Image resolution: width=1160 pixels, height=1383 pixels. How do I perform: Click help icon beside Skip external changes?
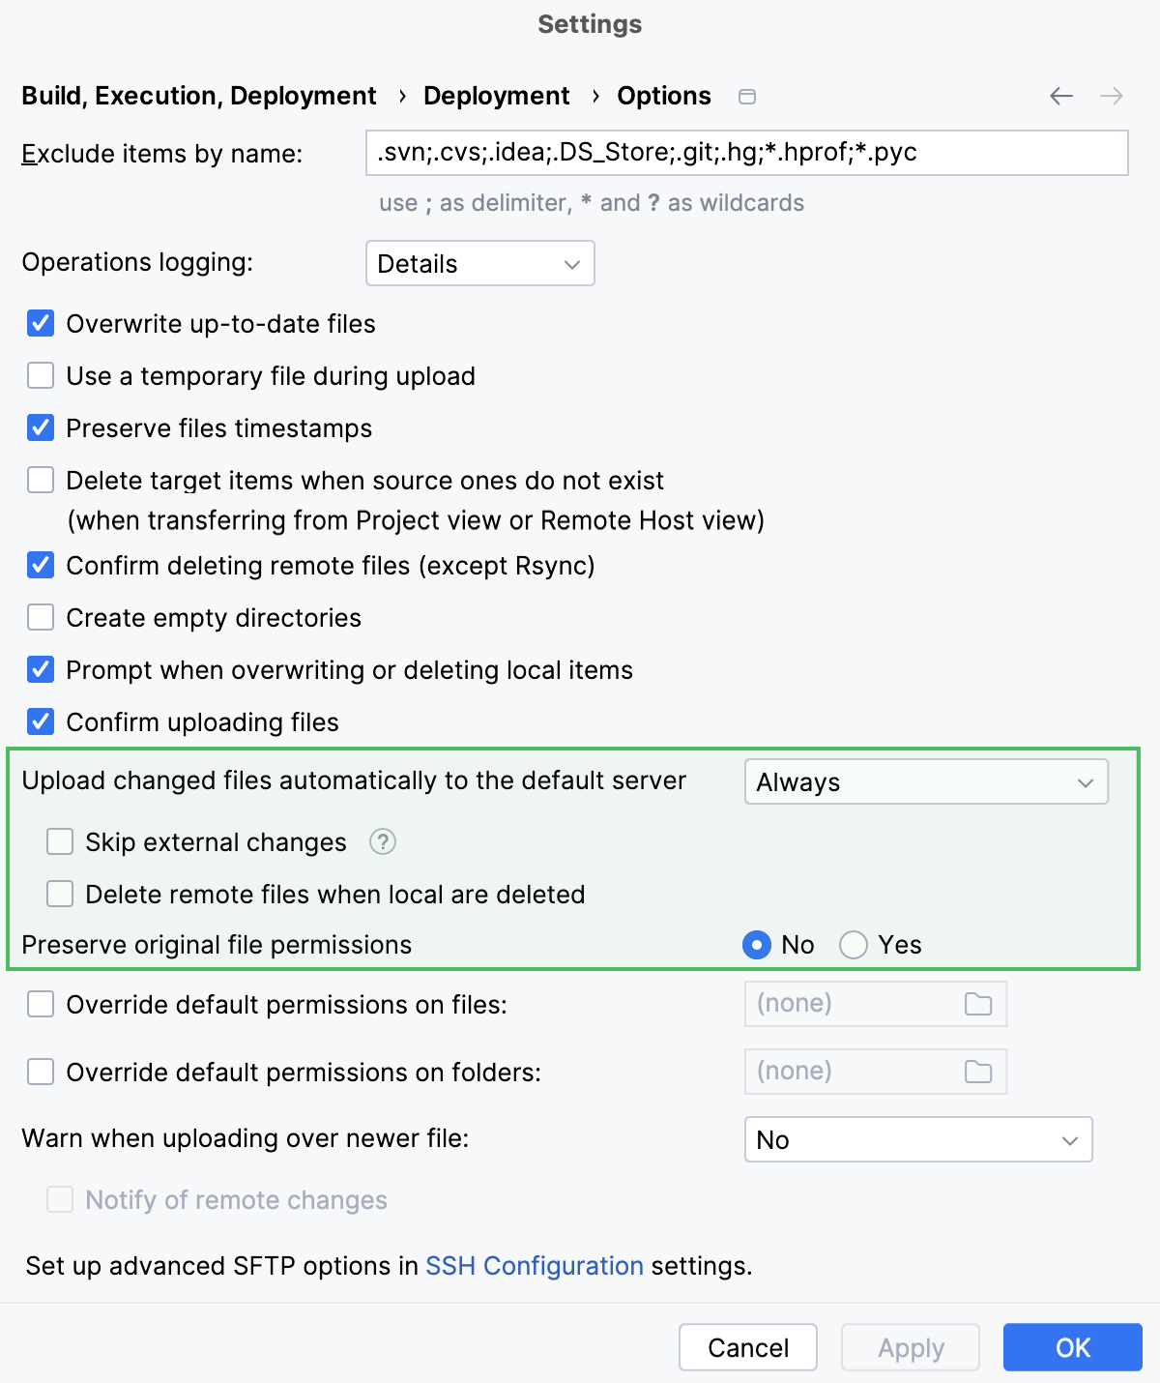(x=383, y=842)
